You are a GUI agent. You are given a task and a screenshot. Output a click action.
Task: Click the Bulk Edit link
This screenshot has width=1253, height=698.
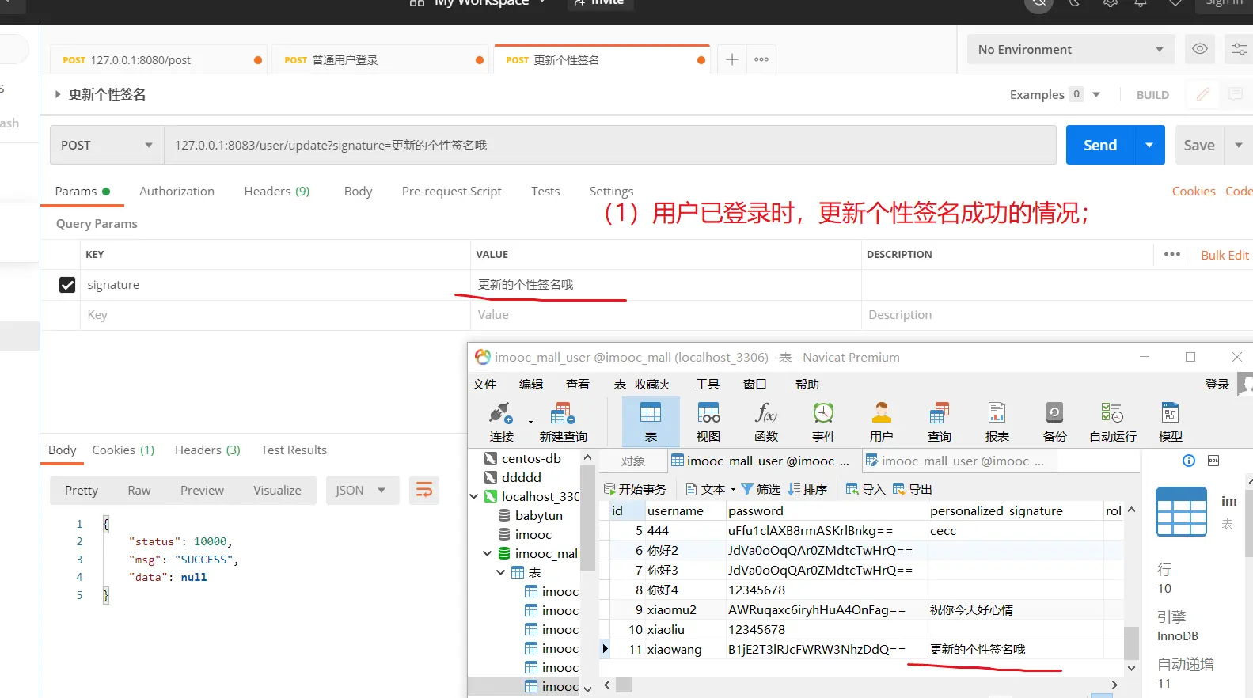click(x=1224, y=255)
